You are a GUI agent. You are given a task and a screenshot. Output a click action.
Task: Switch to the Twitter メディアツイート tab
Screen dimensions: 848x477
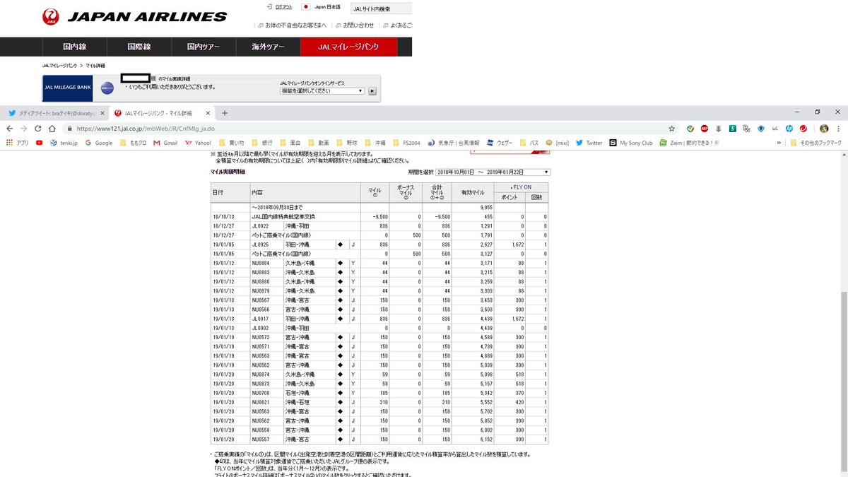coord(55,113)
